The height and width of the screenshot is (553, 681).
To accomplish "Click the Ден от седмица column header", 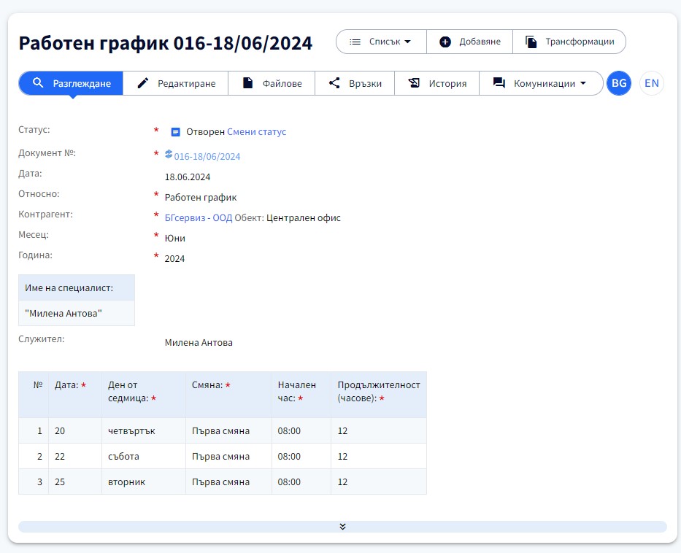I will (144, 395).
